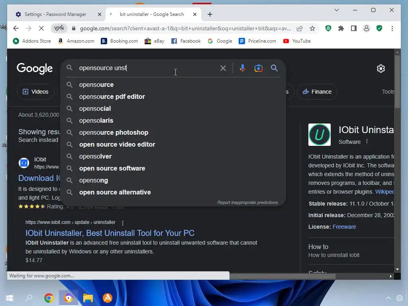The width and height of the screenshot is (408, 306).
Task: Open the eBay bookmark
Action: click(155, 41)
